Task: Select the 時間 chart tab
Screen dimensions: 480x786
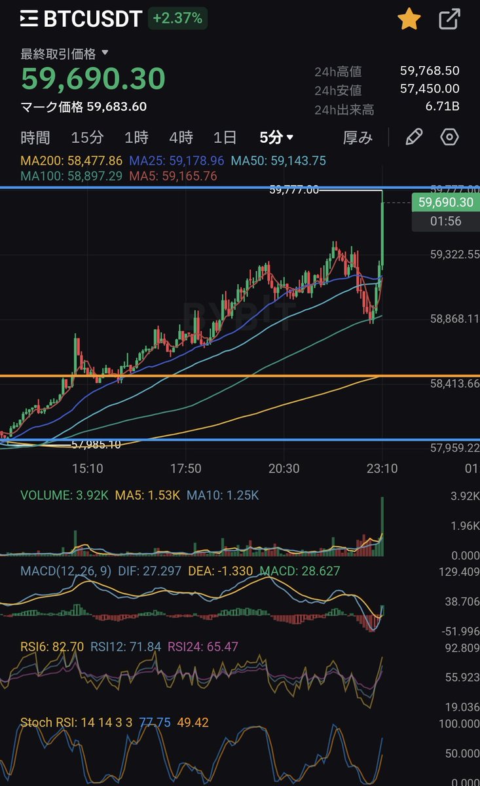Action: (35, 138)
